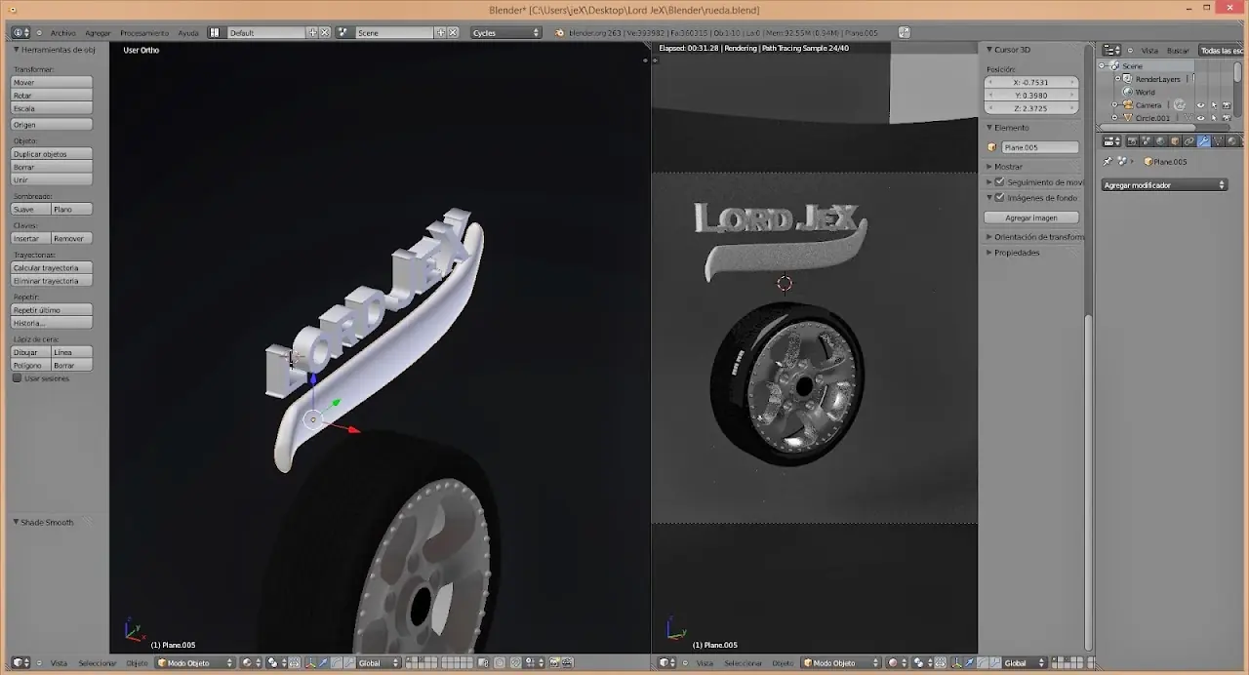This screenshot has height=675, width=1249.
Task: Toggle 3D manipulator axes in right viewport header
Action: (x=956, y=663)
